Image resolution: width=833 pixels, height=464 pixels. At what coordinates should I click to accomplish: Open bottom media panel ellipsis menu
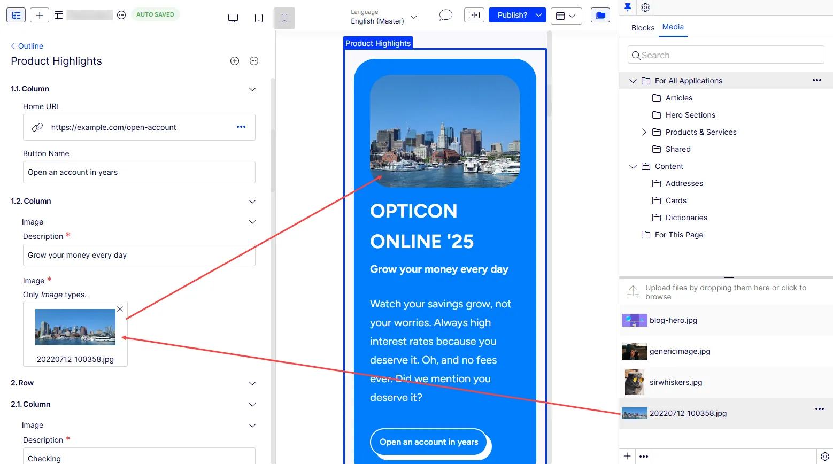[644, 457]
